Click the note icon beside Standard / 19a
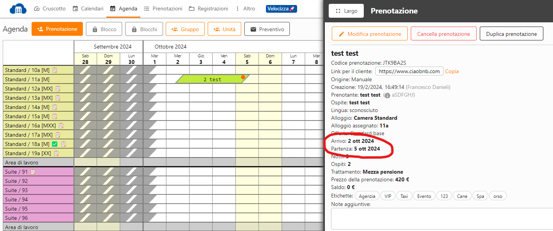Image resolution: width=553 pixels, height=231 pixels. 56,153
